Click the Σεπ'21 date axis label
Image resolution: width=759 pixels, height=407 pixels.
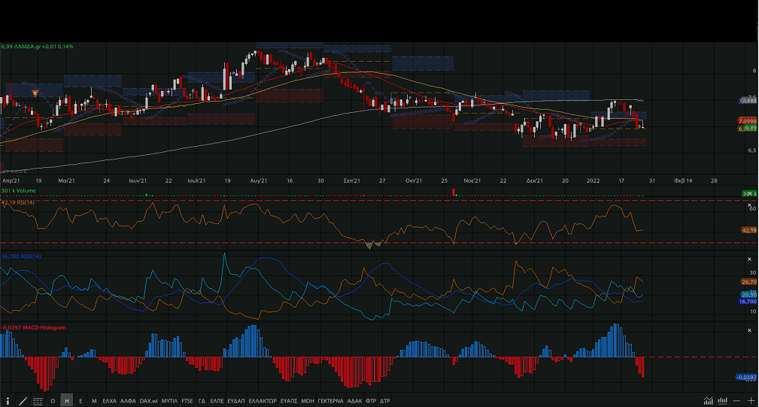(352, 181)
